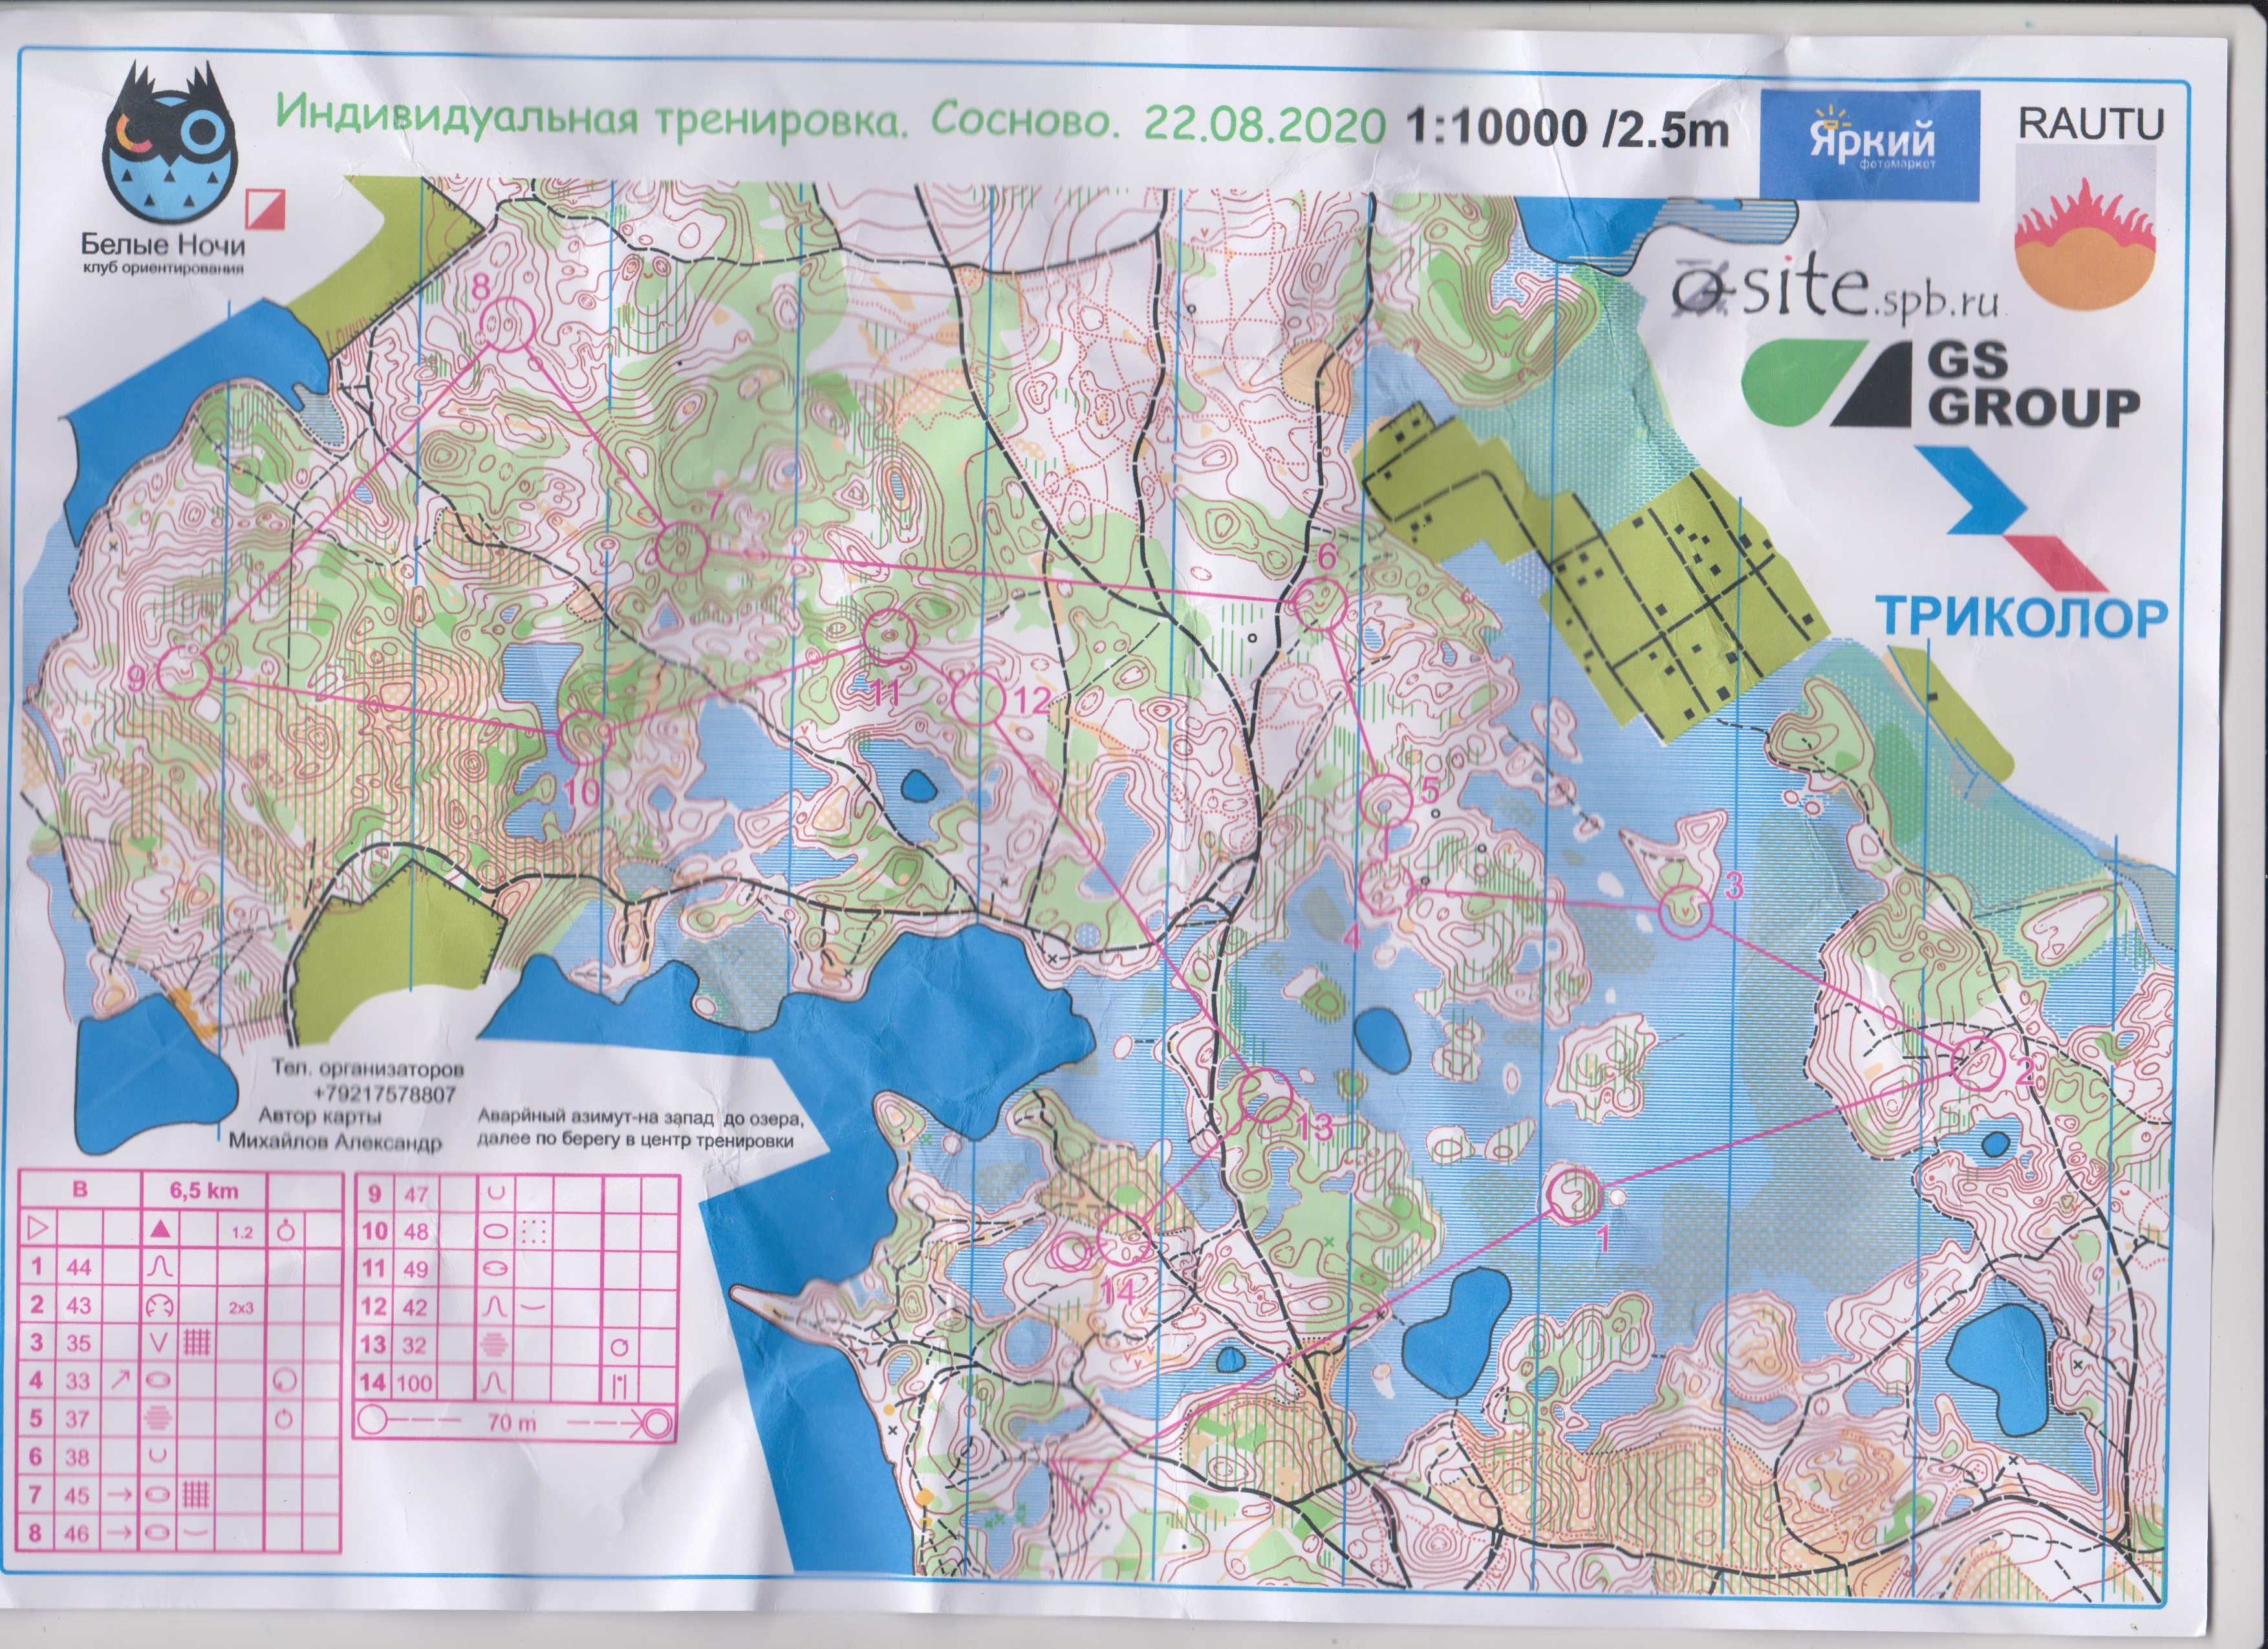Select control circle 3 on the map
Viewport: 2268px width, 1649px height.
(1686, 912)
